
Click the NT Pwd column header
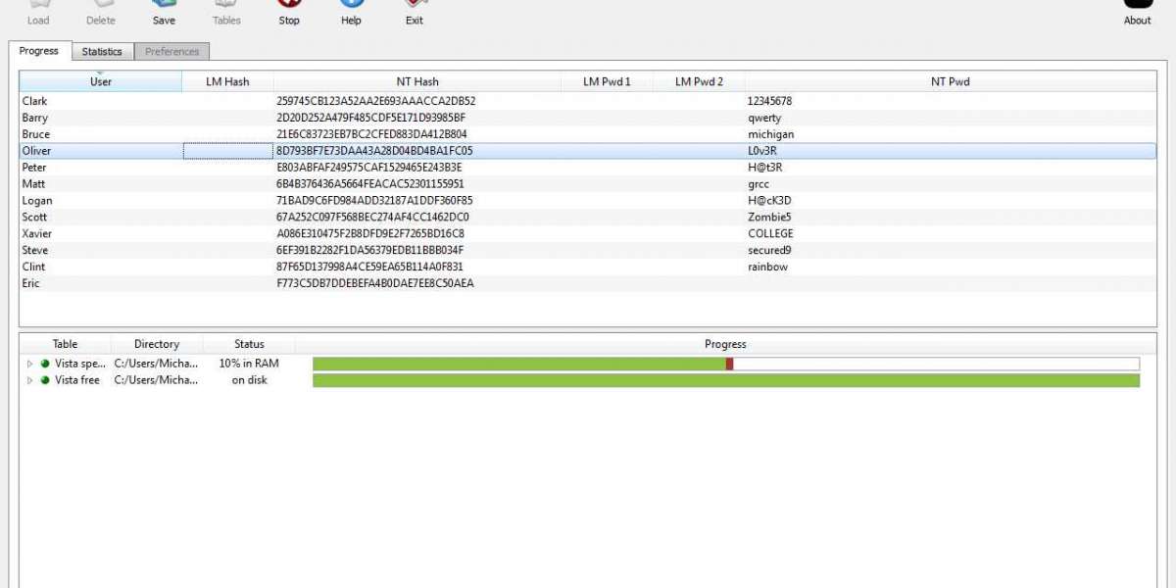click(x=950, y=82)
